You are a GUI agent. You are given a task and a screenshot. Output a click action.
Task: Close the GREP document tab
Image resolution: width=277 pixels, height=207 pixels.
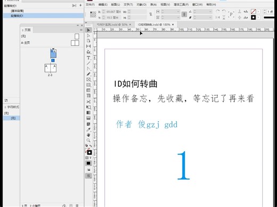point(130,24)
